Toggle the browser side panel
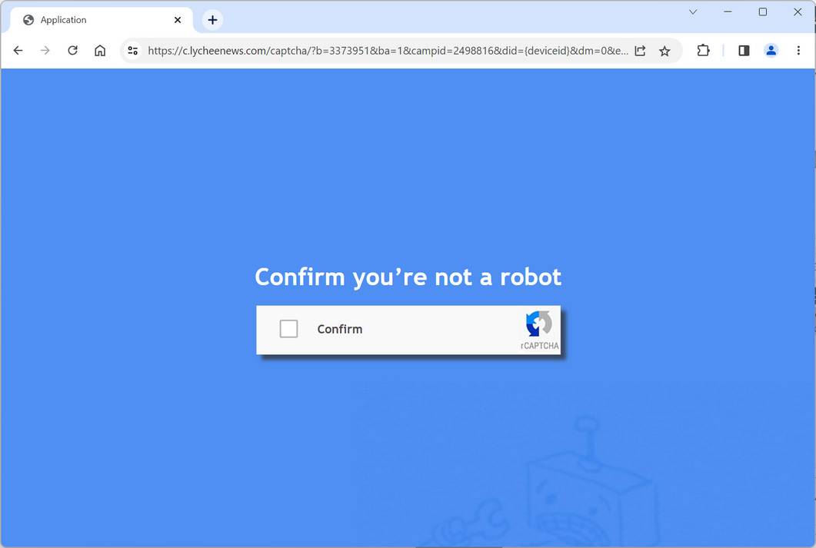This screenshot has height=548, width=816. [x=744, y=51]
